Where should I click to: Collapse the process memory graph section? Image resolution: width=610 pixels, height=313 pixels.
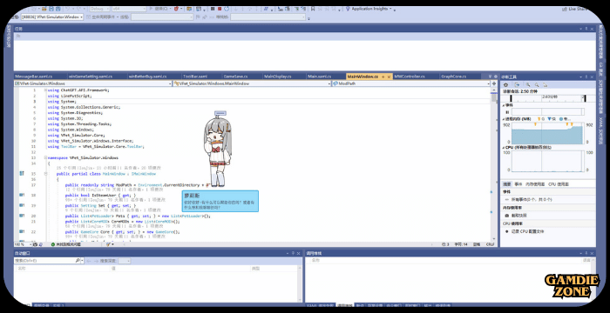(504, 118)
